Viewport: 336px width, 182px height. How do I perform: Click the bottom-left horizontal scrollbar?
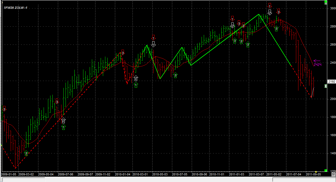pyautogui.click(x=23, y=180)
